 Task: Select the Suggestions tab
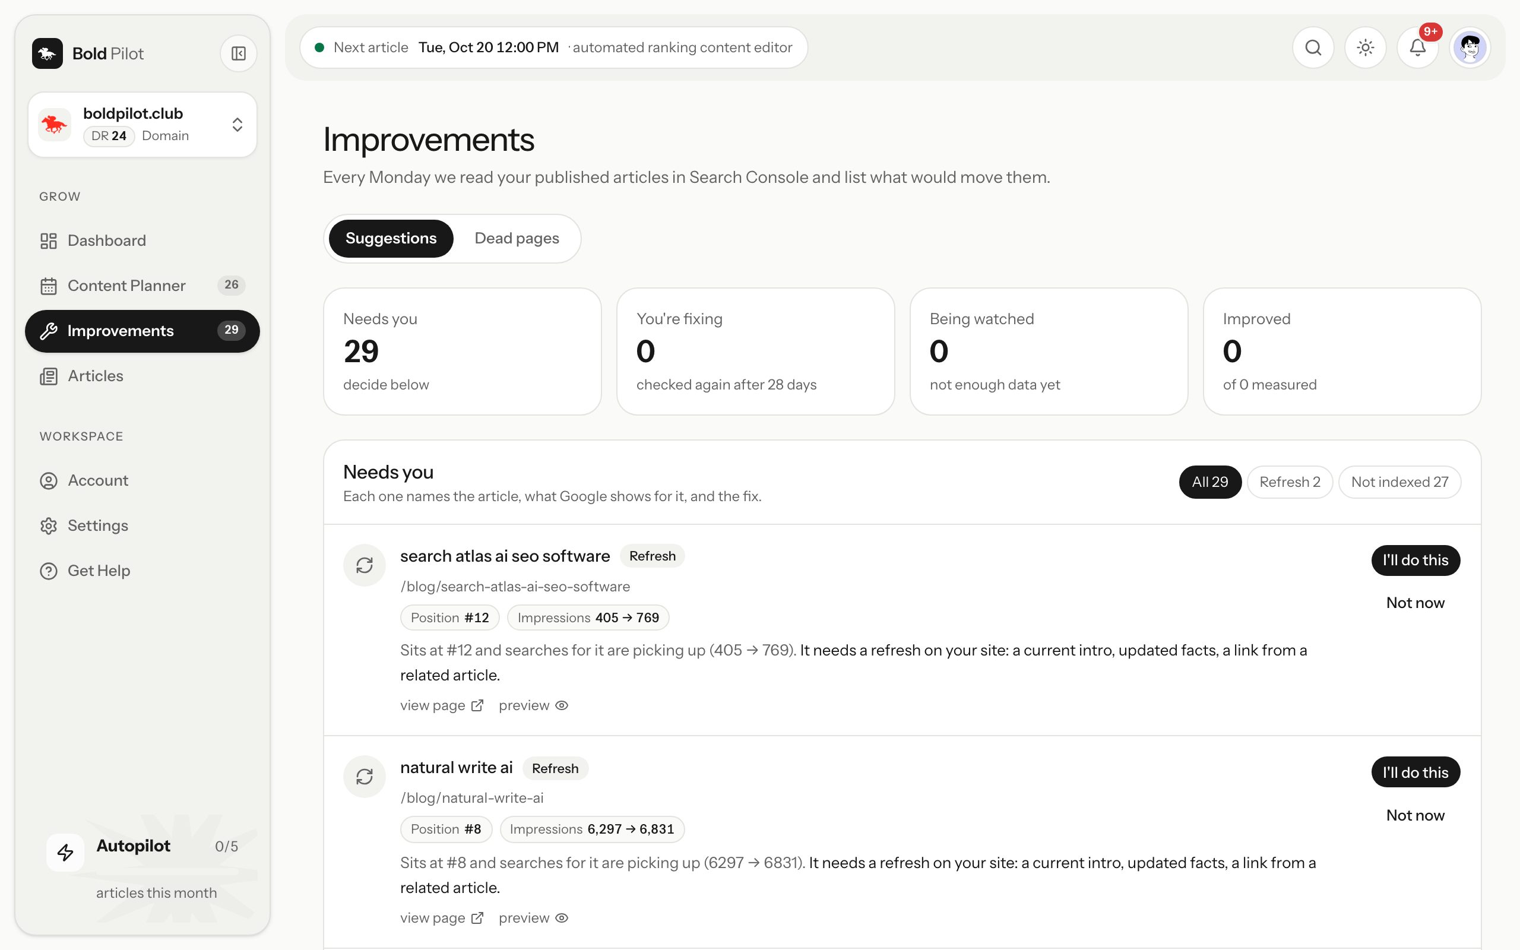tap(391, 239)
